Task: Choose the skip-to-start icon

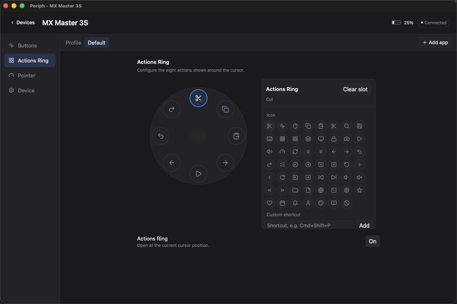Action: pyautogui.click(x=321, y=177)
